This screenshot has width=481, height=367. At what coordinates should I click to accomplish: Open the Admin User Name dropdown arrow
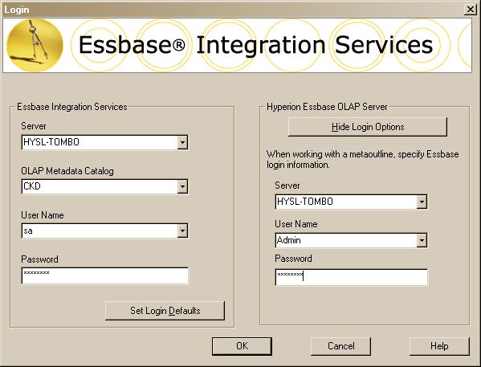pyautogui.click(x=422, y=241)
